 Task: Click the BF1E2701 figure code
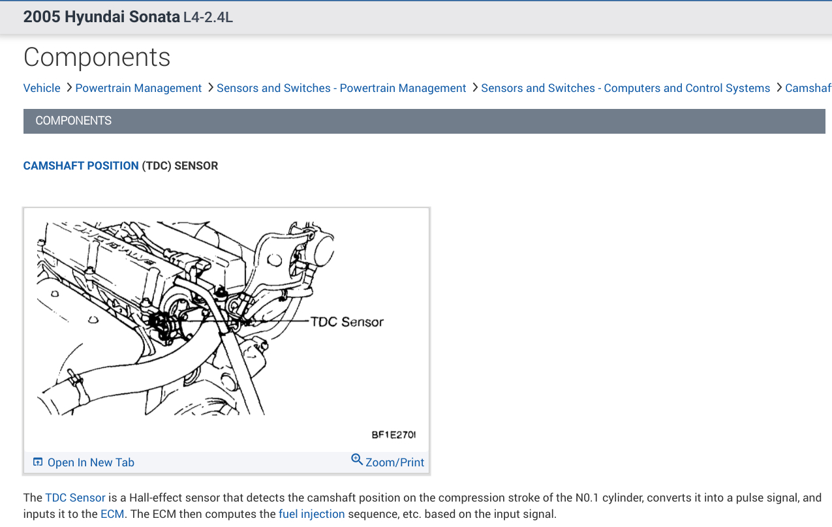click(x=393, y=435)
